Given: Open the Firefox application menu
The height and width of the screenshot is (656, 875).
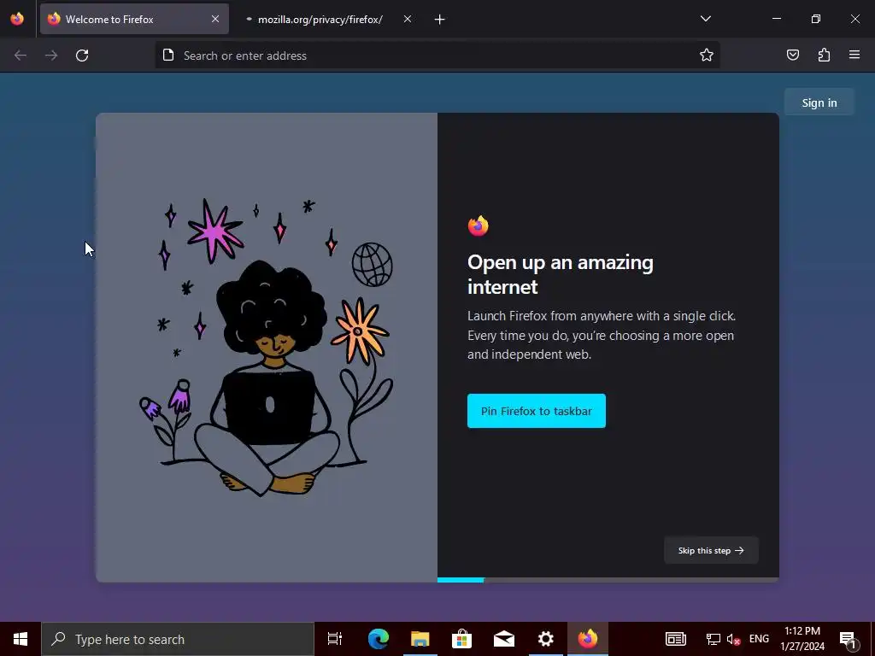Looking at the screenshot, I should (x=854, y=55).
